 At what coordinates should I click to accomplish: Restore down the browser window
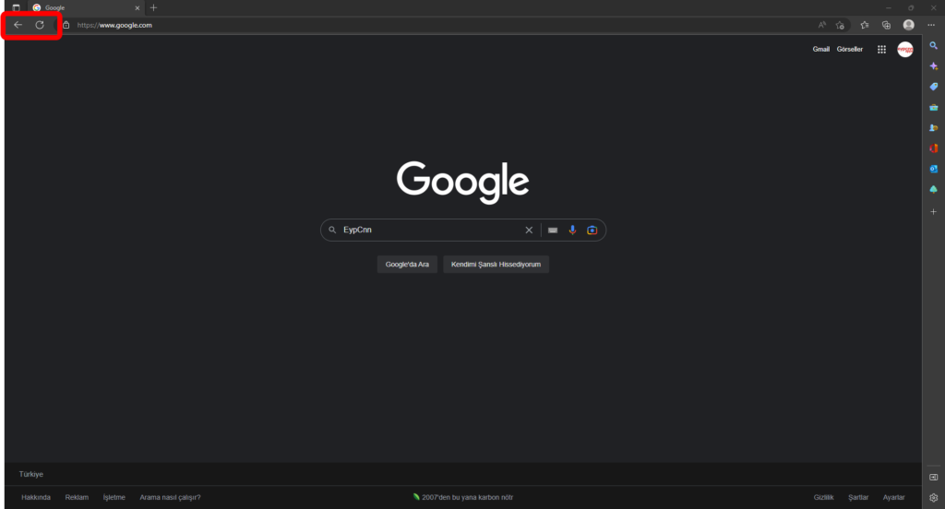[911, 7]
